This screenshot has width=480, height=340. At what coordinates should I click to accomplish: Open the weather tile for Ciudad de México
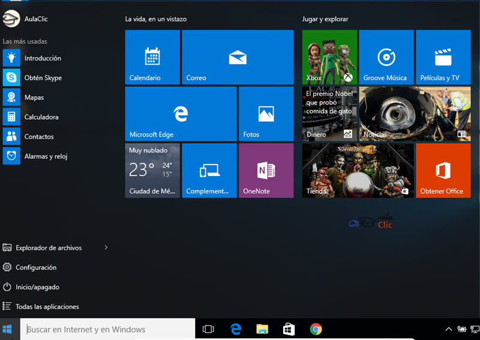tap(152, 171)
